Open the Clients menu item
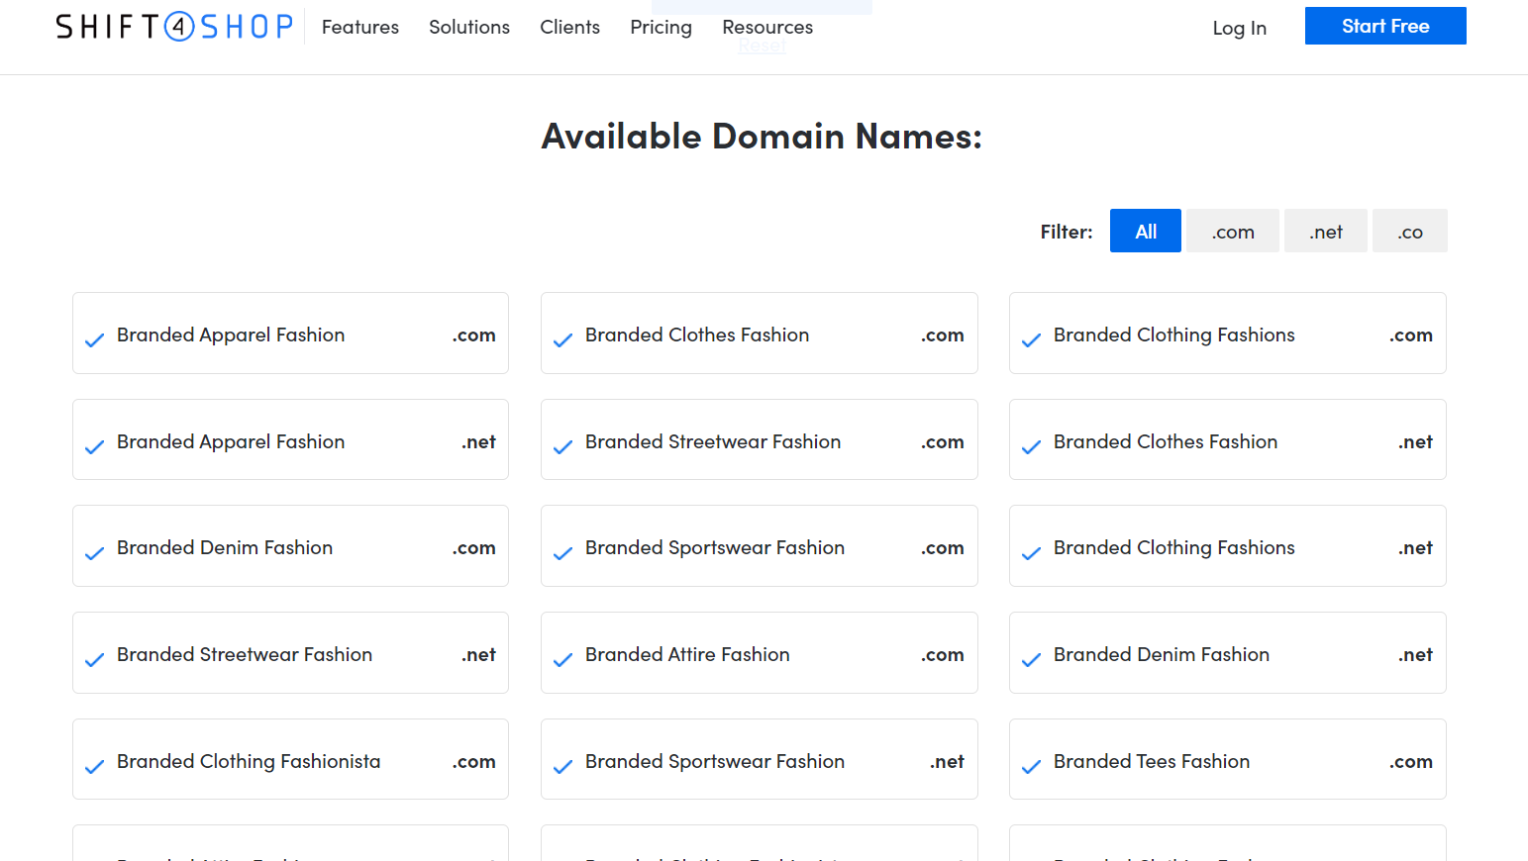Image resolution: width=1528 pixels, height=861 pixels. pos(569,27)
